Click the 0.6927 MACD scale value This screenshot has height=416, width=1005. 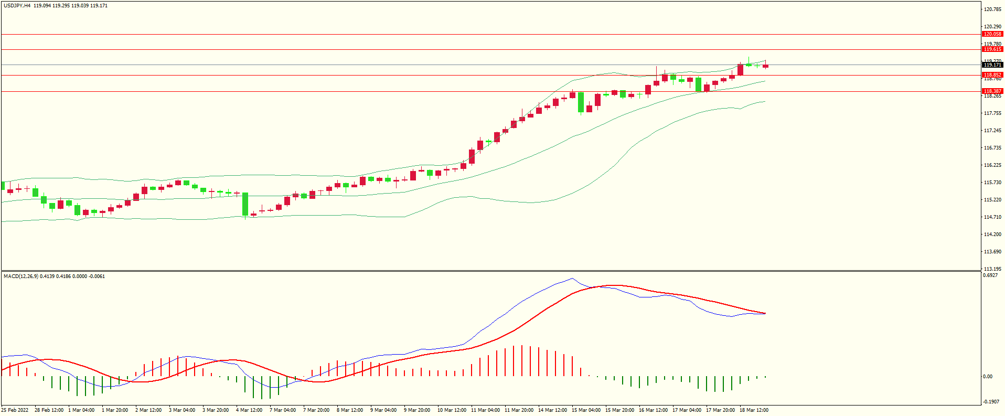pos(990,275)
